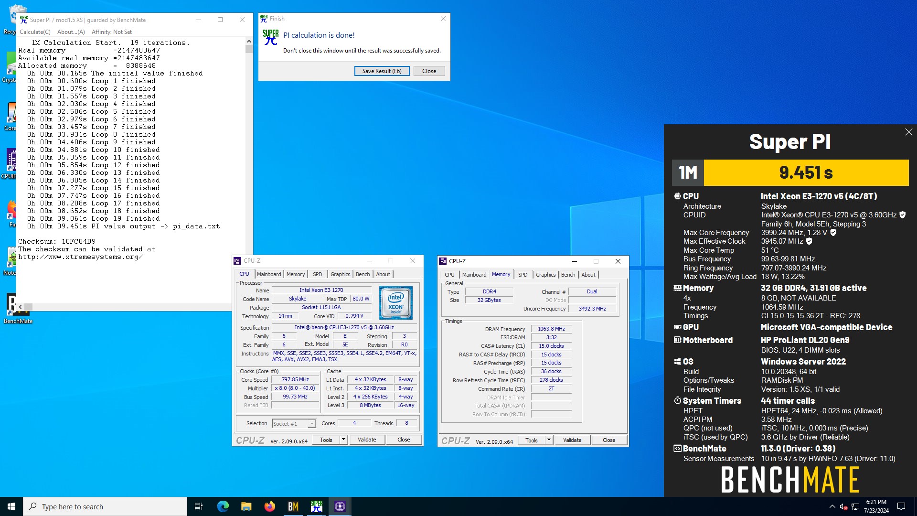Image resolution: width=917 pixels, height=516 pixels.
Task: Show hidden tray icons chevron
Action: [x=832, y=506]
